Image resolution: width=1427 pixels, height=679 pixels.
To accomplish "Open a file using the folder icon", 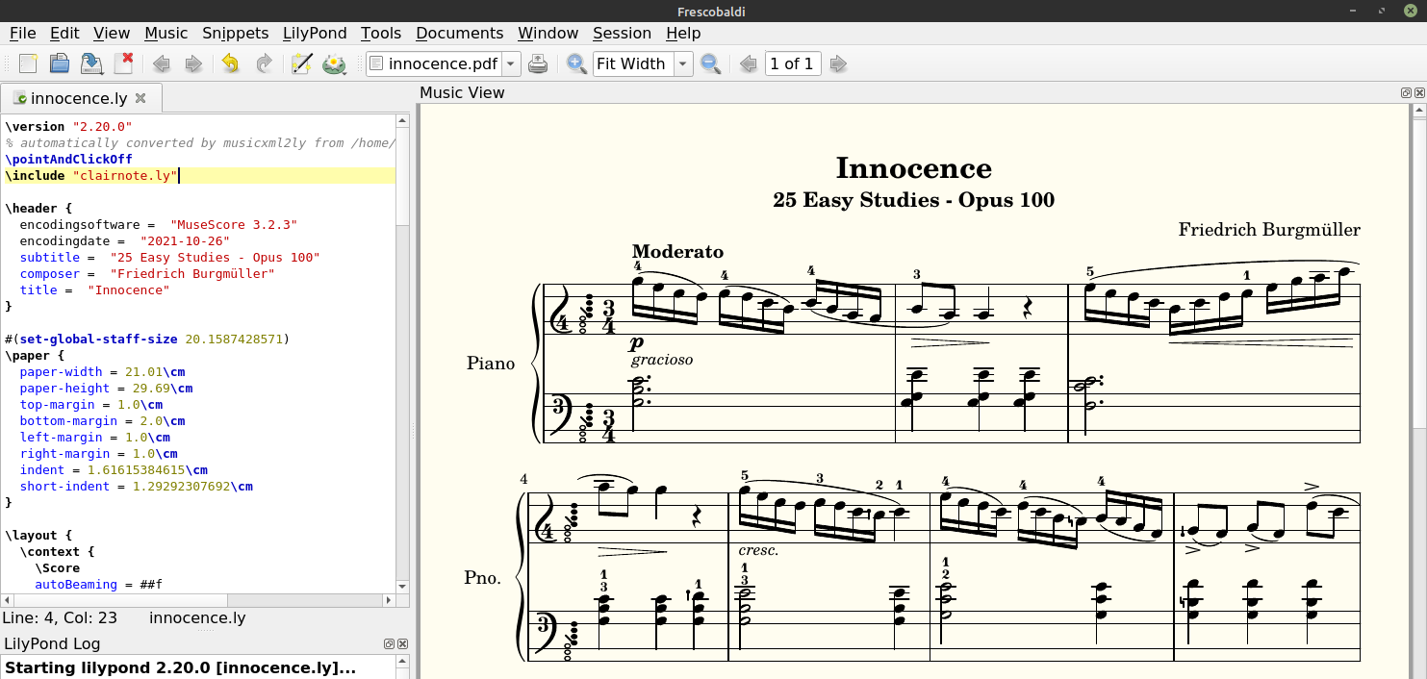I will pos(60,63).
